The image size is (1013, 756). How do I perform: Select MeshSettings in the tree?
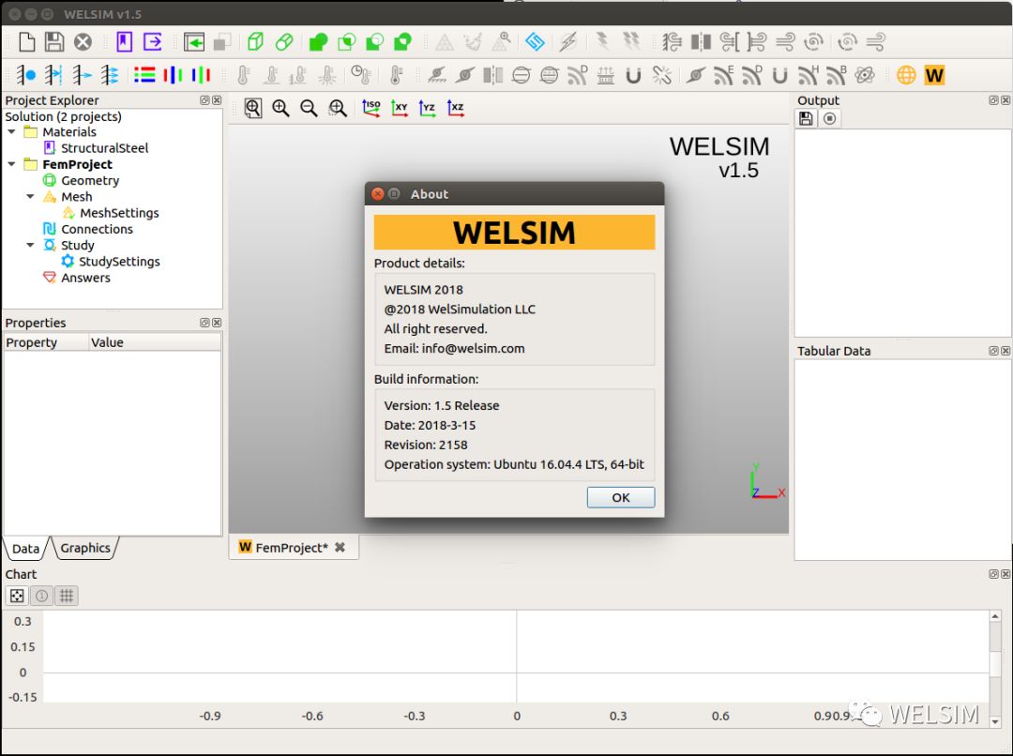pyautogui.click(x=119, y=213)
